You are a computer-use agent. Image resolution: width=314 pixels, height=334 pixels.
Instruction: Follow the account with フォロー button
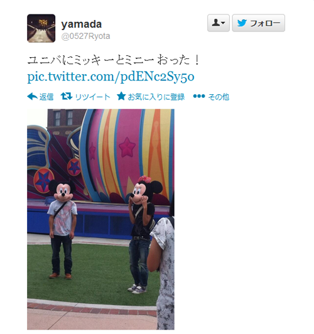point(258,23)
